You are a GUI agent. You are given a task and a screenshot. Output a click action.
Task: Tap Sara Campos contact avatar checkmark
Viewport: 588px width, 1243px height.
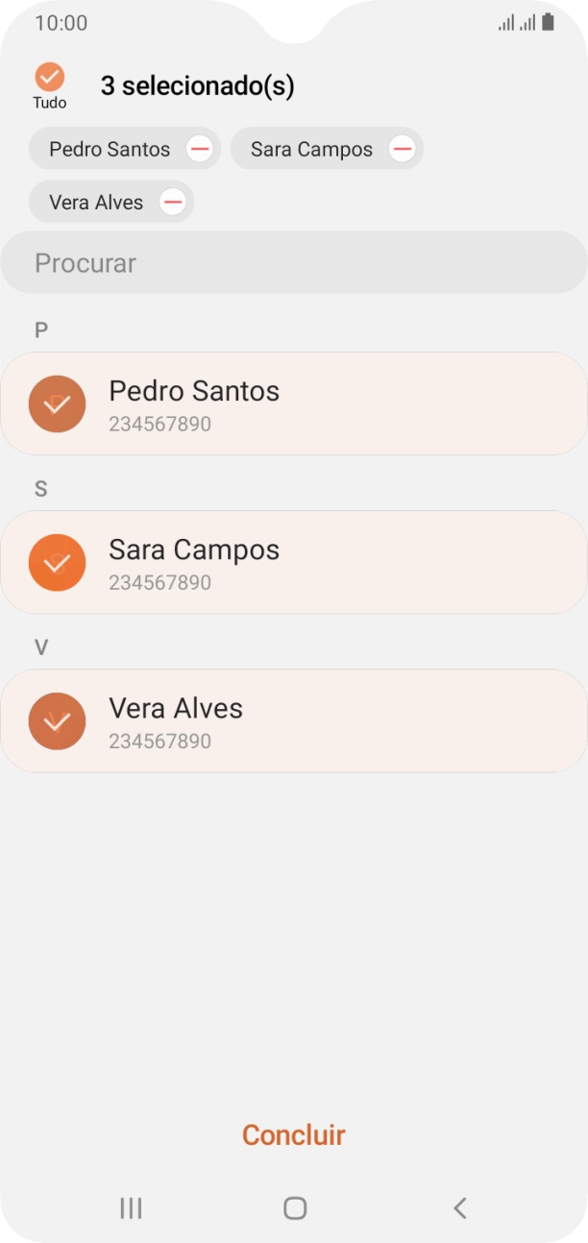coord(57,562)
